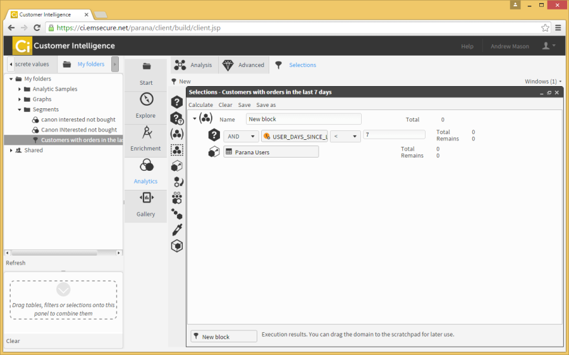Click Calculate in the Selections window
This screenshot has height=355, width=569.
pos(201,105)
